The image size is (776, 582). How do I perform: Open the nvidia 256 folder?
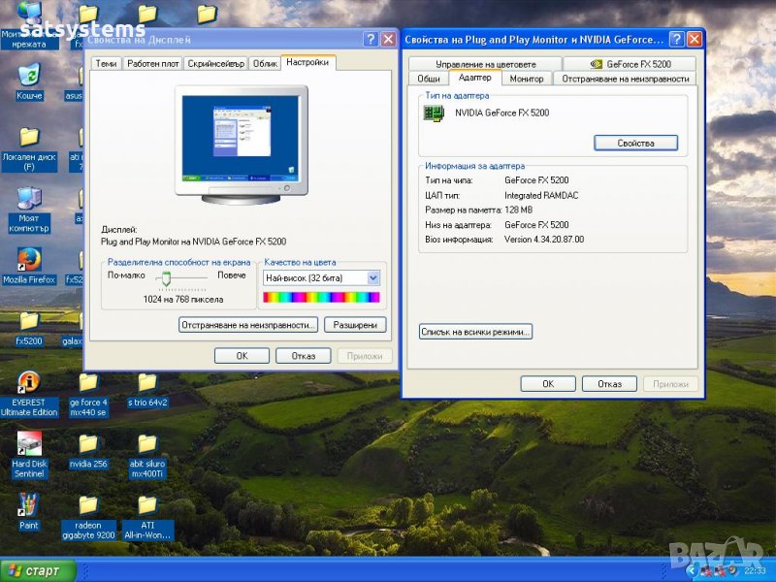[88, 445]
